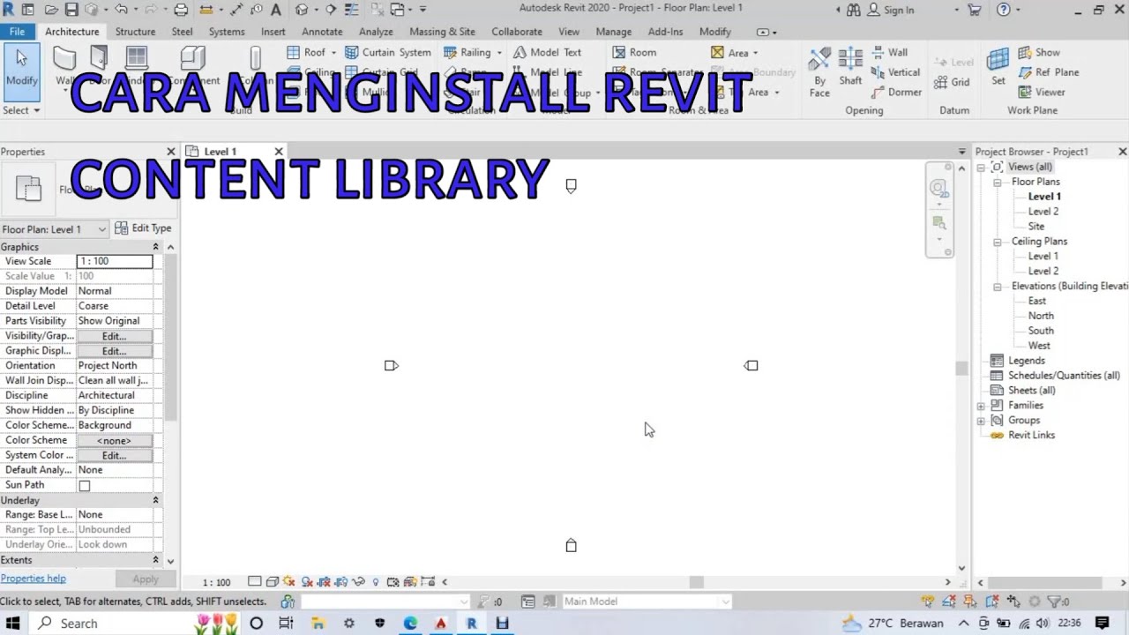Collapse the Graphics section in Properties

coord(156,247)
